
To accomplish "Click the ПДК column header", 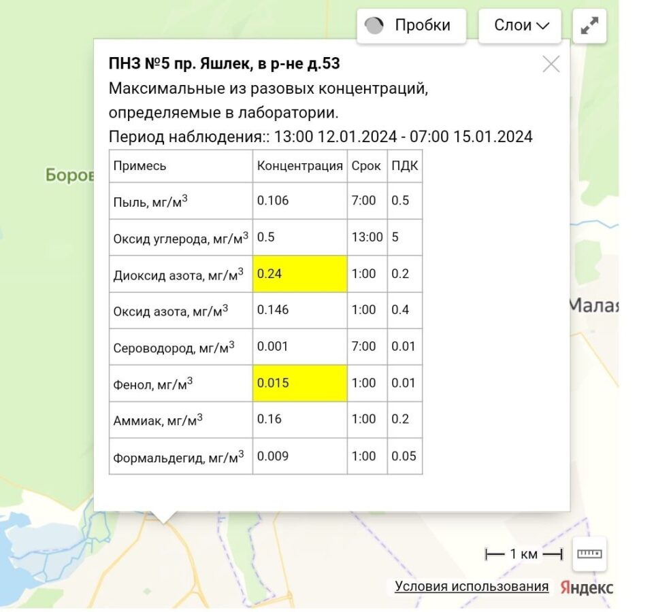I will pyautogui.click(x=404, y=166).
